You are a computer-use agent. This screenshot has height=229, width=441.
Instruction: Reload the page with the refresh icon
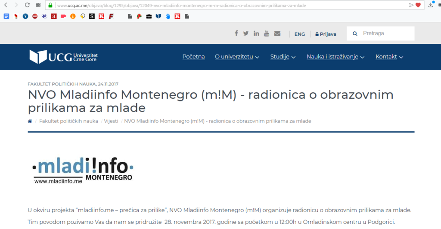(x=27, y=5)
